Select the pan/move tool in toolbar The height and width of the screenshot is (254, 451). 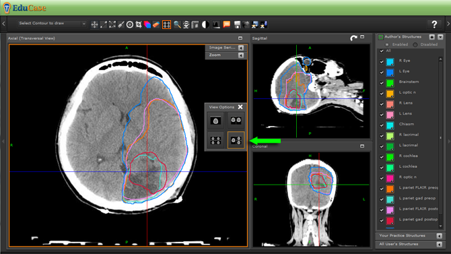pos(94,25)
